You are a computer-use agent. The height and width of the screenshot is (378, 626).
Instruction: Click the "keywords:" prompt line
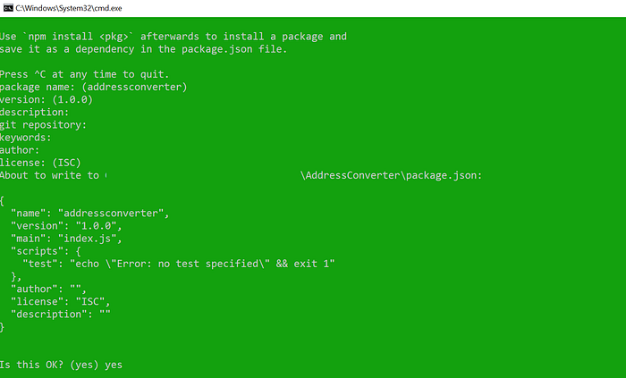click(26, 138)
